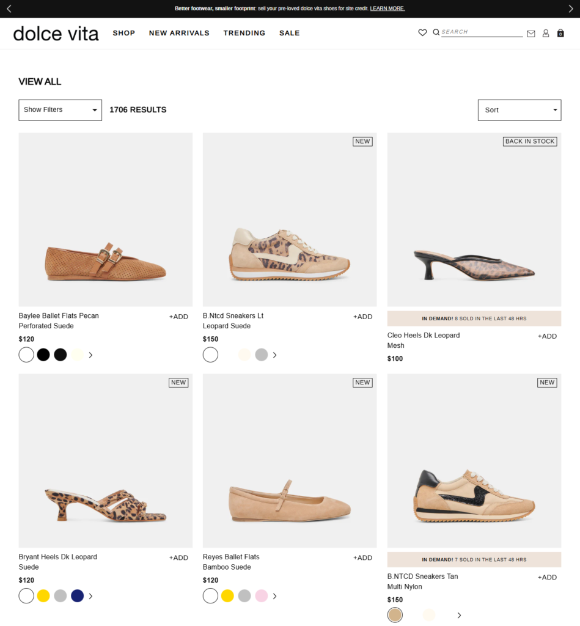The width and height of the screenshot is (580, 626).
Task: Choose navy swatch for Bryant Heels
Action: point(77,596)
